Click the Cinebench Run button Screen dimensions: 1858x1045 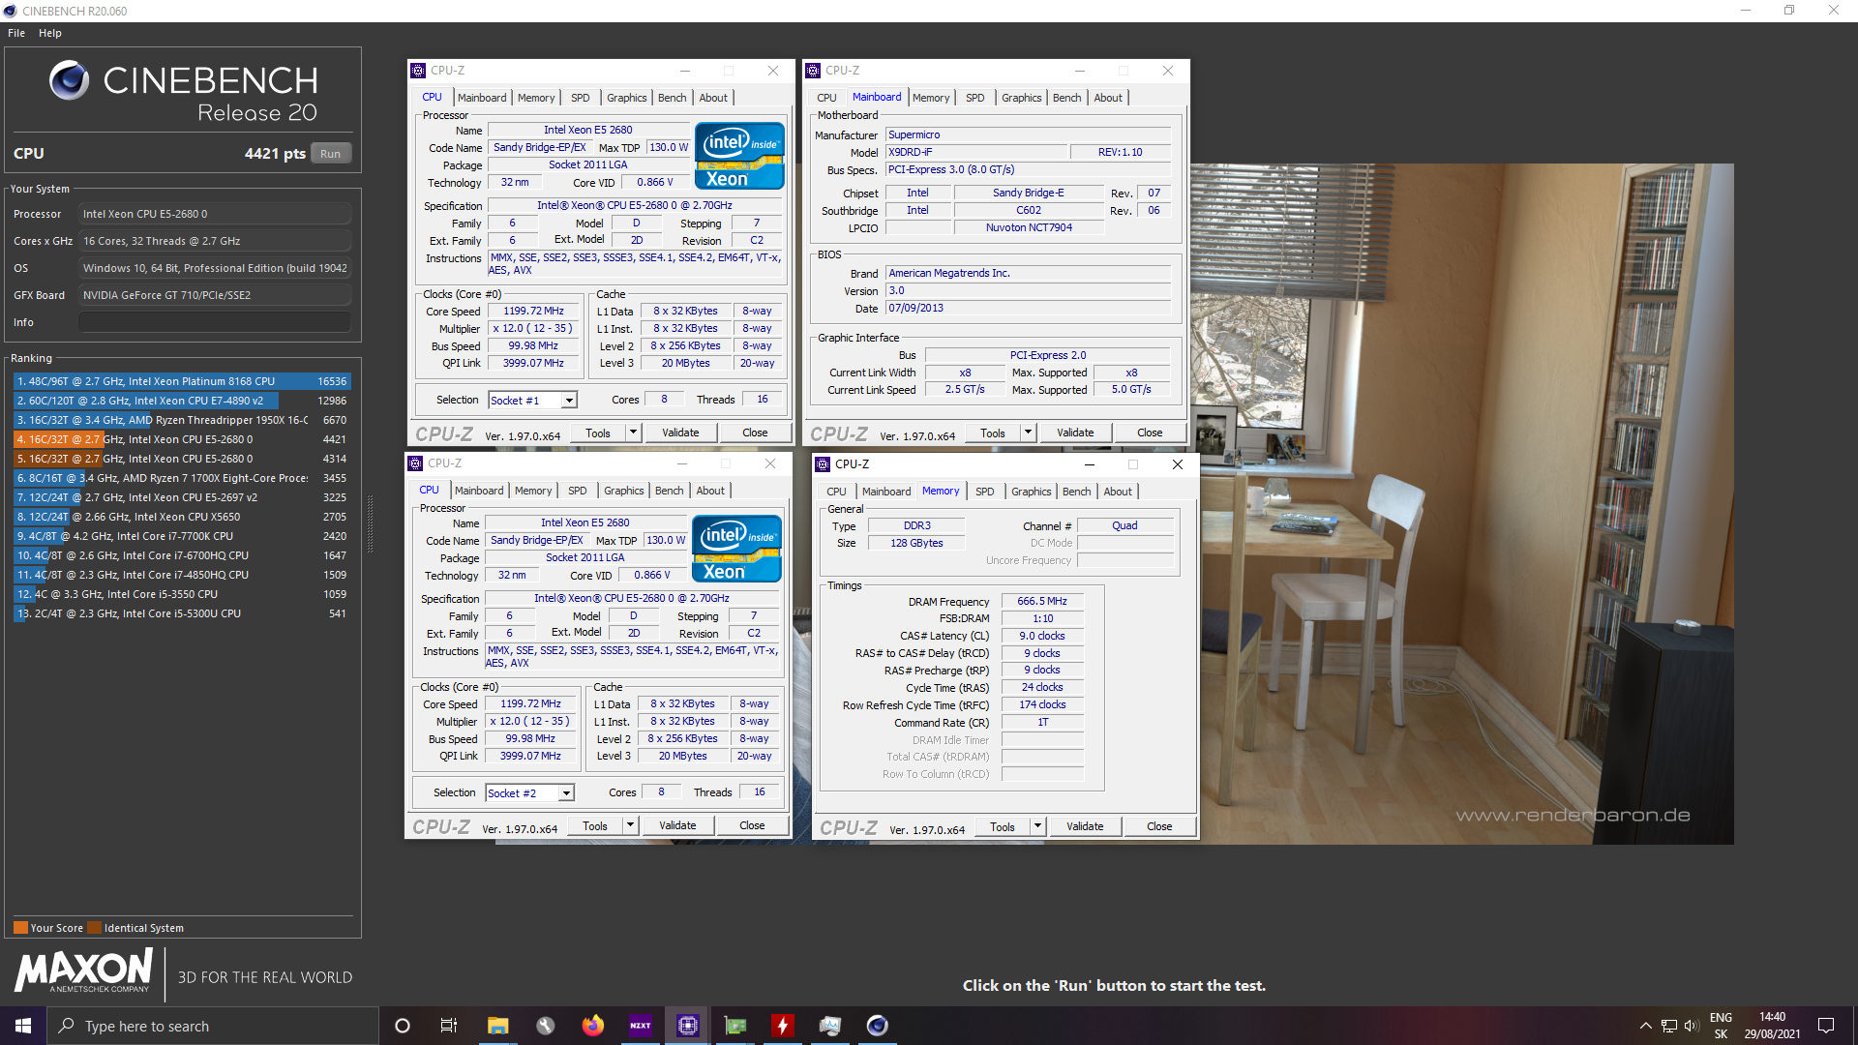coord(331,154)
